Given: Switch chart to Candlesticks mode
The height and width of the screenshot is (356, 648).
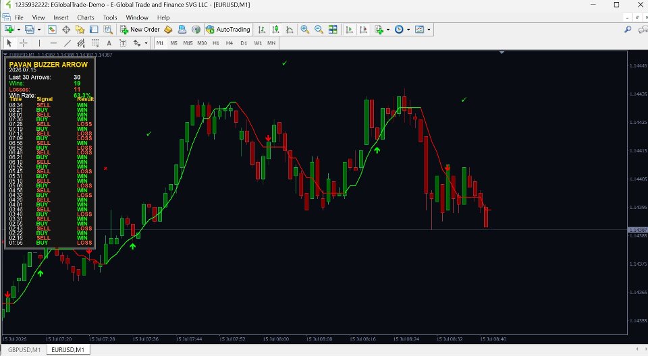Looking at the screenshot, I should [275, 29].
